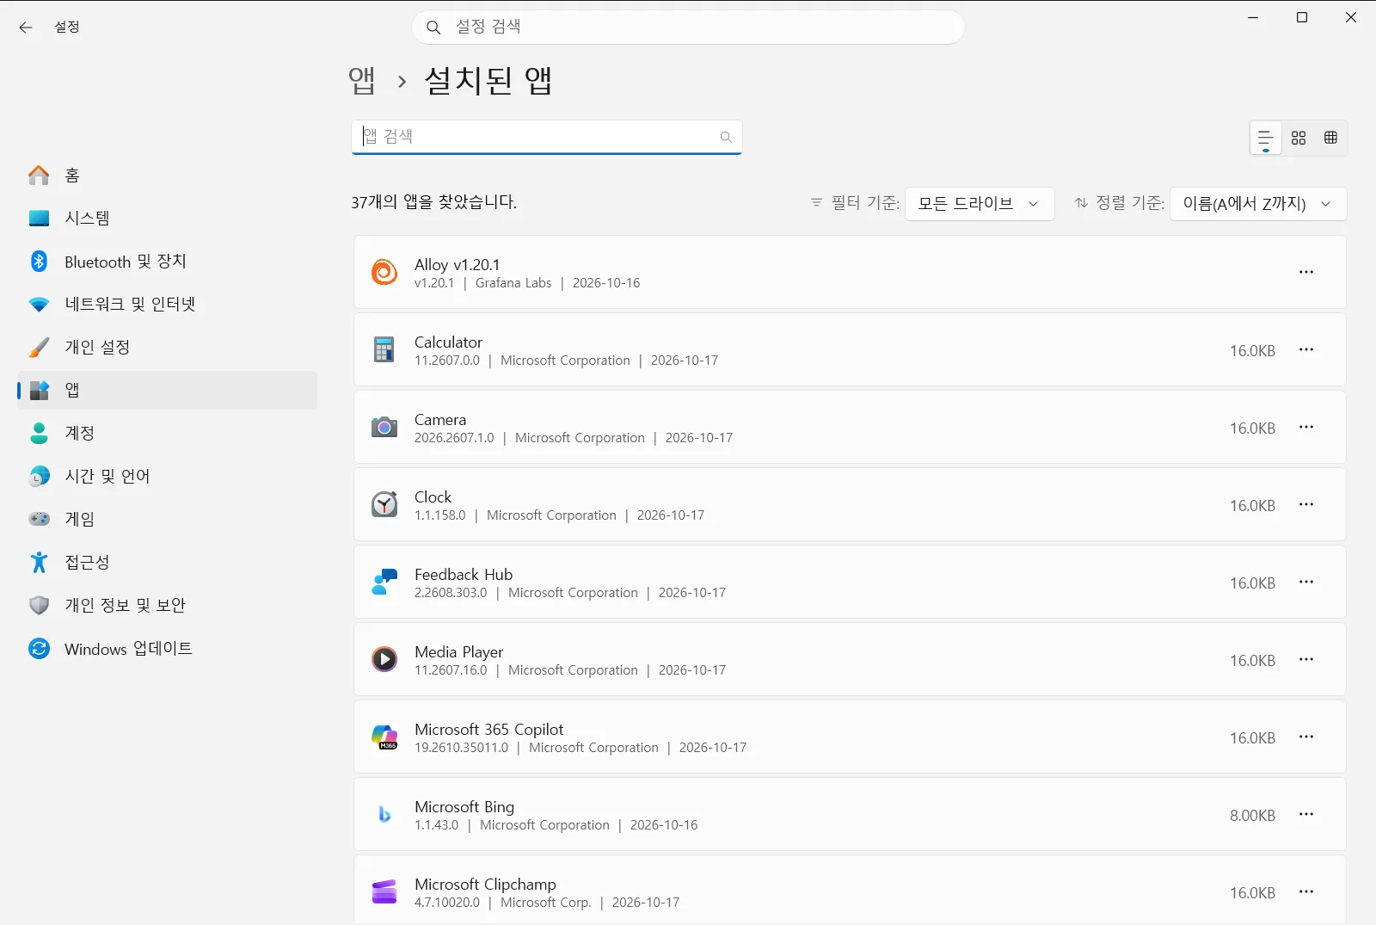Open more options for Microsoft Bing
The width and height of the screenshot is (1376, 925).
coord(1306,814)
